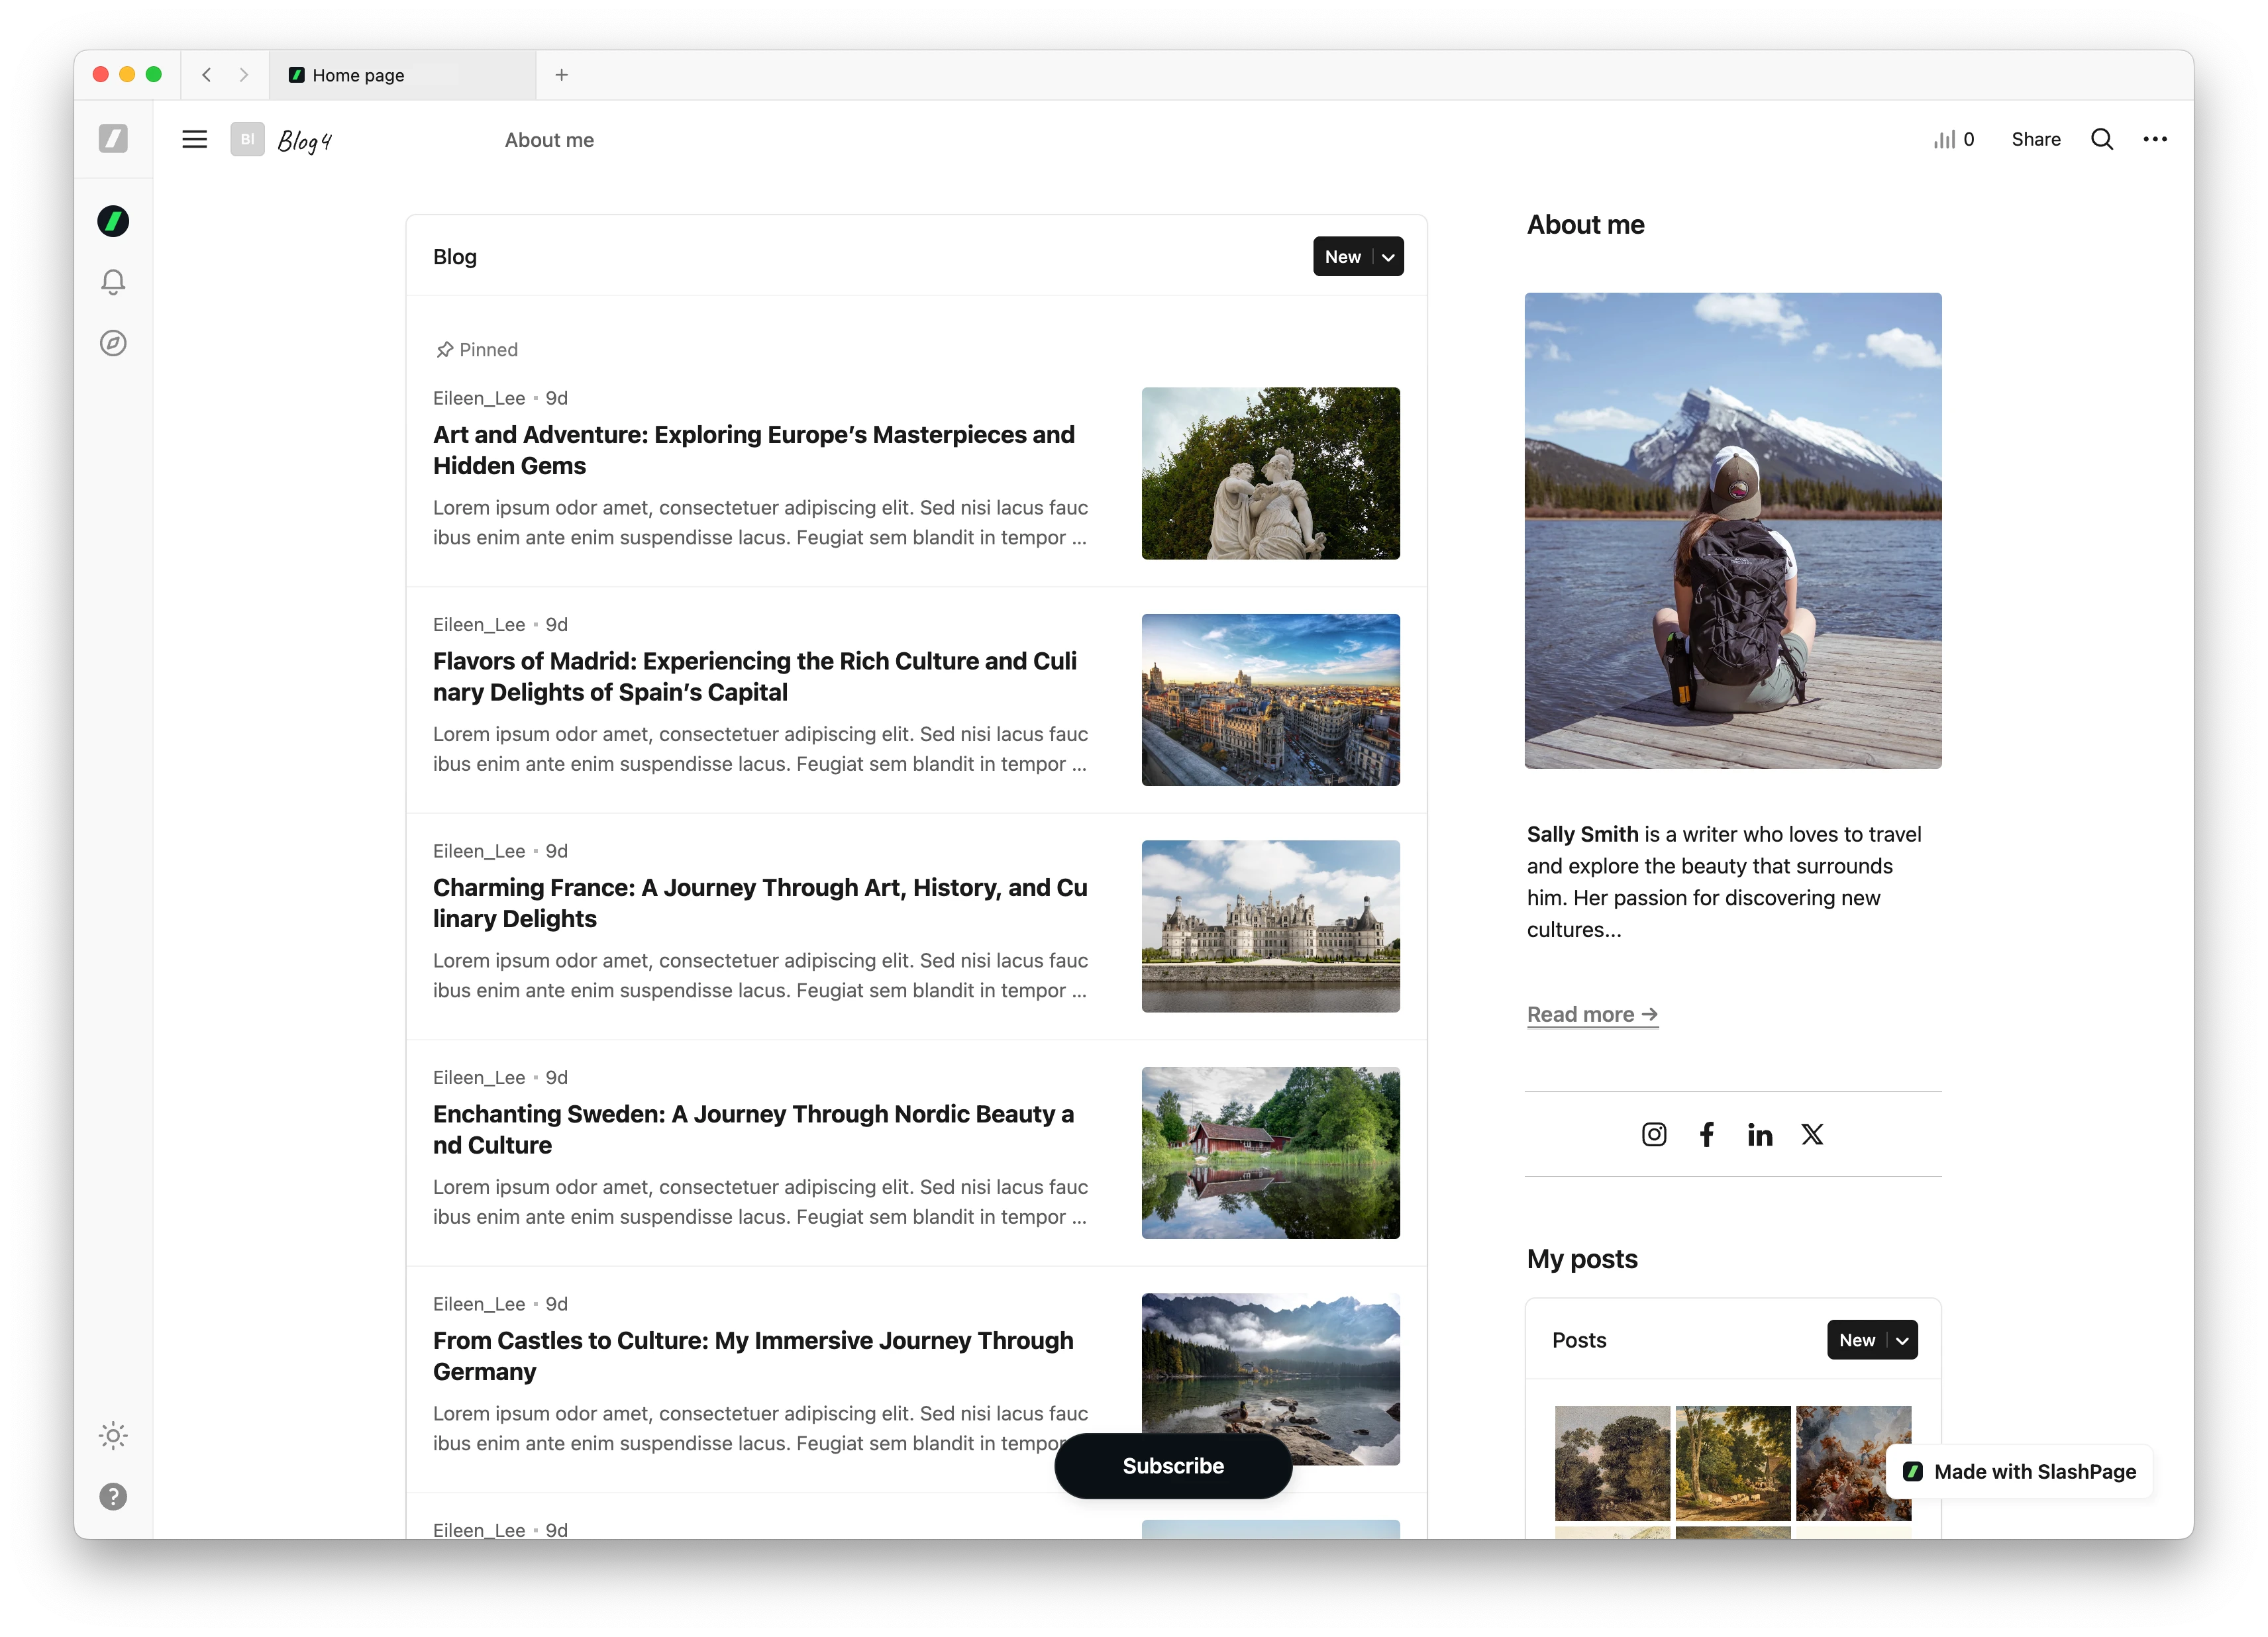The width and height of the screenshot is (2268, 1637).
Task: Click the New button in Posts
Action: [x=1856, y=1340]
